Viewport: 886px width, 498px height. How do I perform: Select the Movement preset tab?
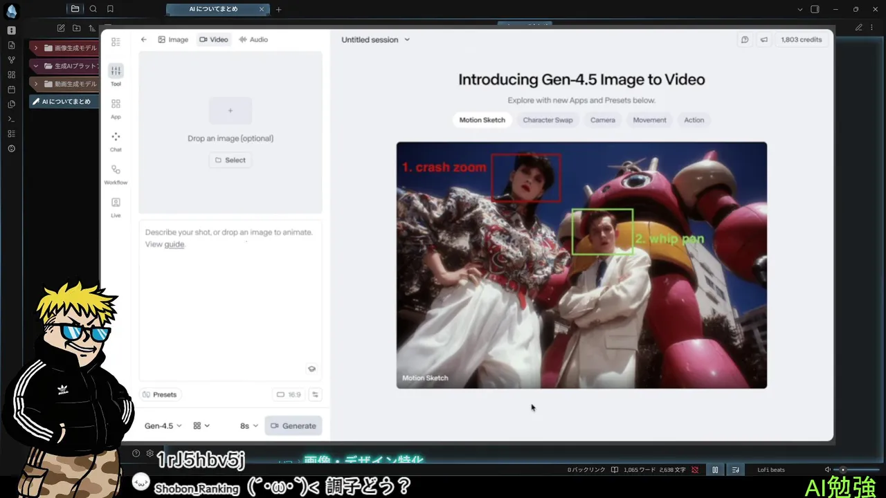[x=649, y=120]
